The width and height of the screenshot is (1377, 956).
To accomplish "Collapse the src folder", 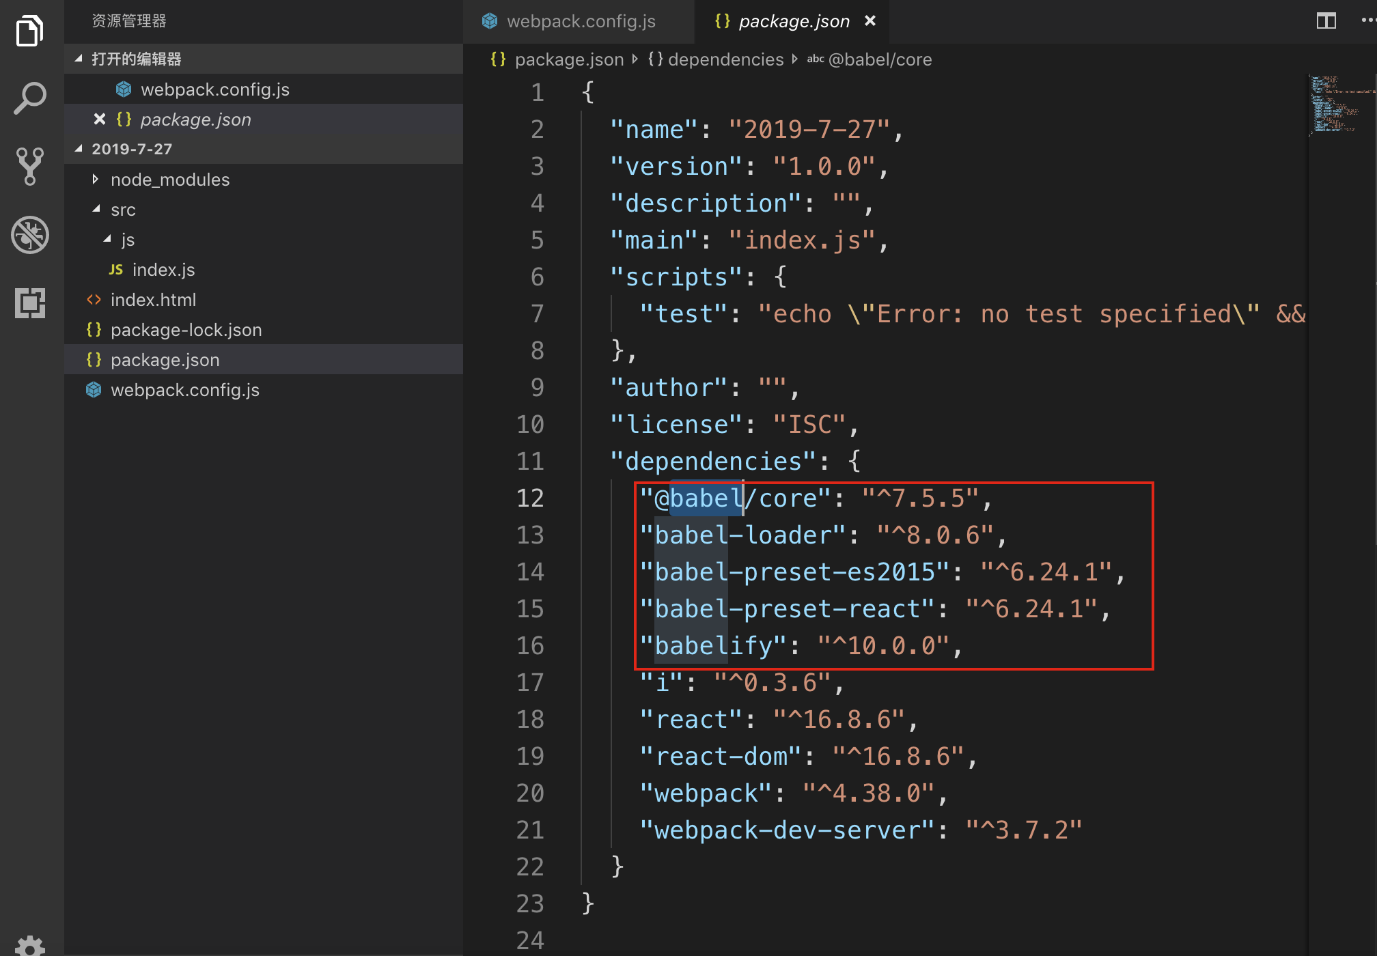I will coord(97,209).
